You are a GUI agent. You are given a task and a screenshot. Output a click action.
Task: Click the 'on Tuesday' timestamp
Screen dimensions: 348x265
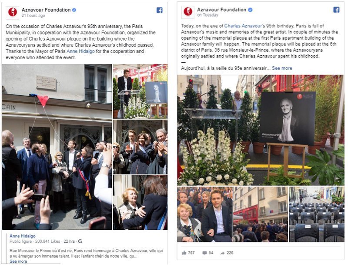click(208, 15)
